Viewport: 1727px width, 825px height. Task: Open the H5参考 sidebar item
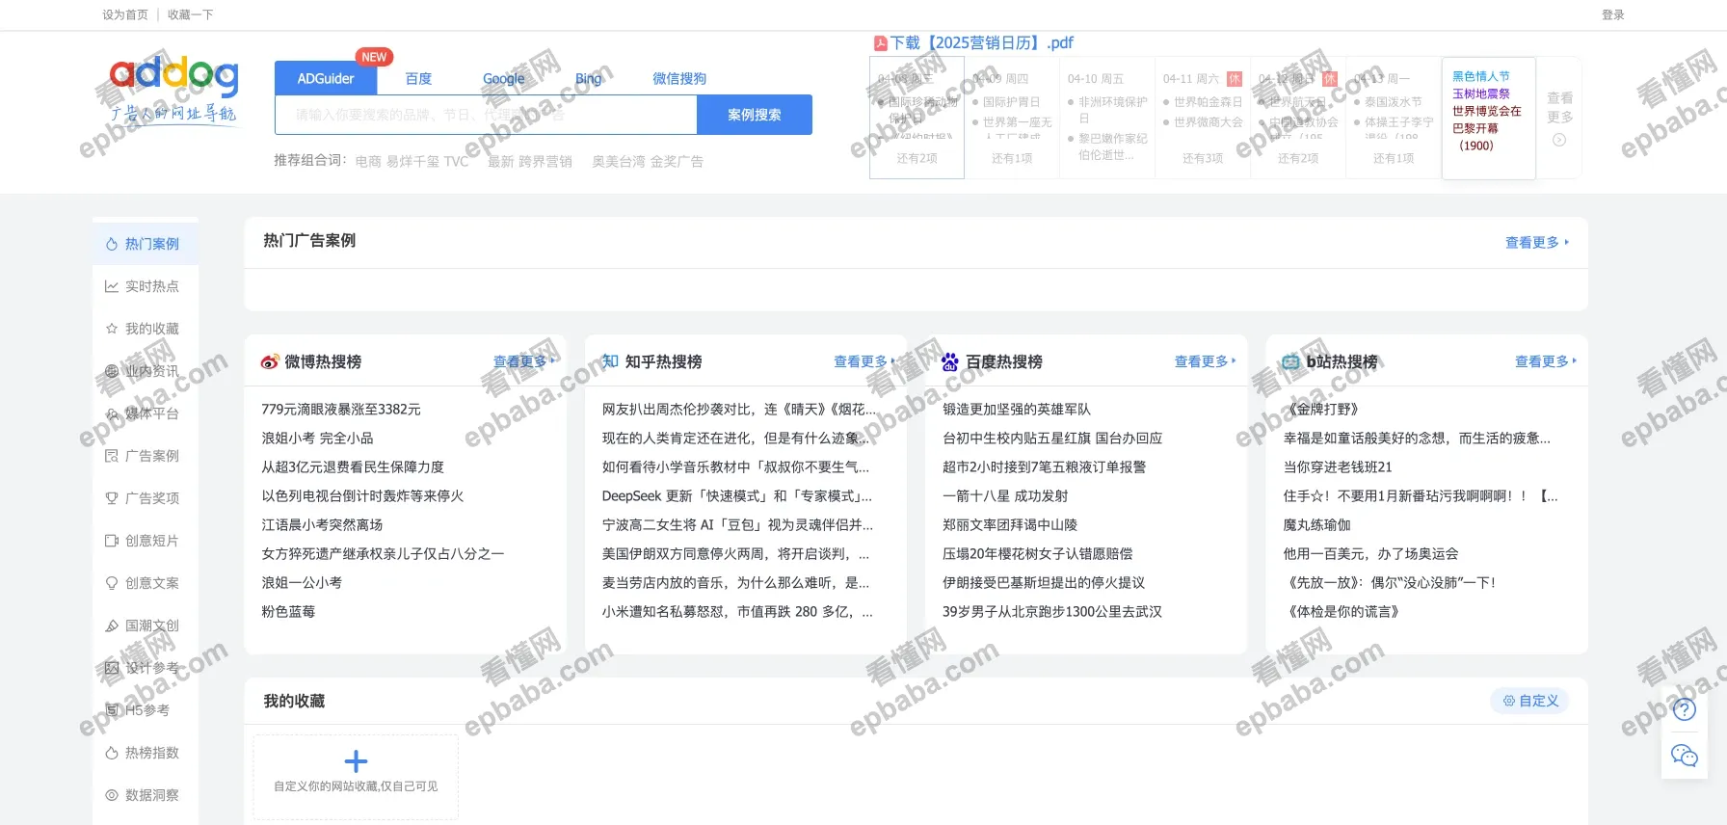pos(146,710)
